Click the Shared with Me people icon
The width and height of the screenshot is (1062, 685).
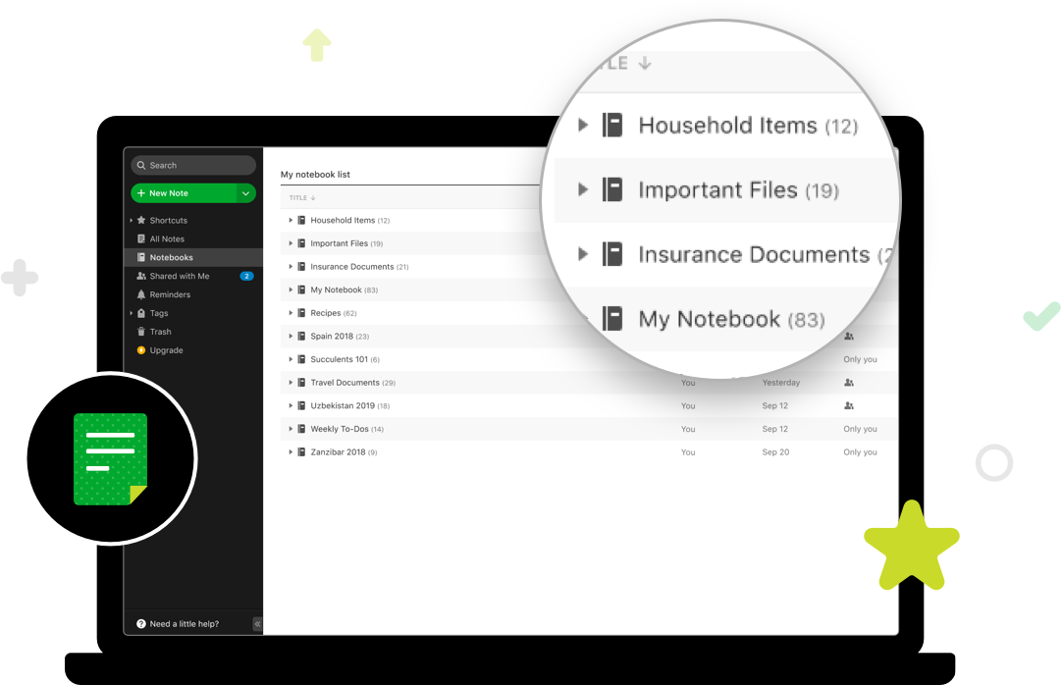tap(141, 276)
